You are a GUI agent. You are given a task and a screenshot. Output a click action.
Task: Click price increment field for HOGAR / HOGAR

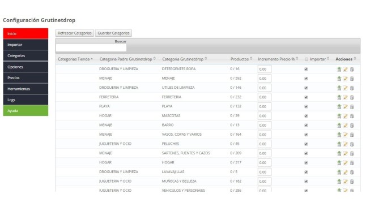click(x=265, y=162)
